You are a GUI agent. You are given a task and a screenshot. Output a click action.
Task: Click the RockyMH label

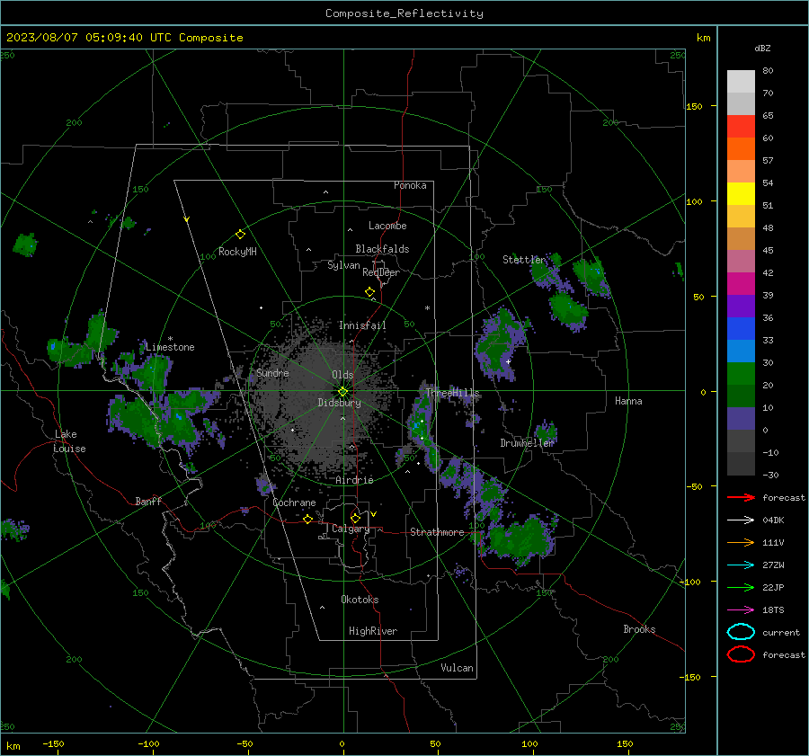click(237, 252)
